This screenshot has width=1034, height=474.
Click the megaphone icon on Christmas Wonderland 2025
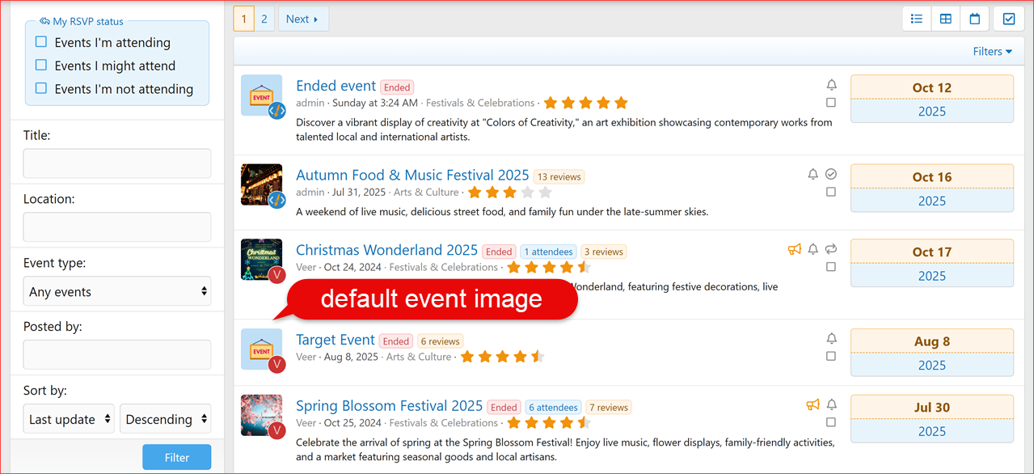(794, 249)
